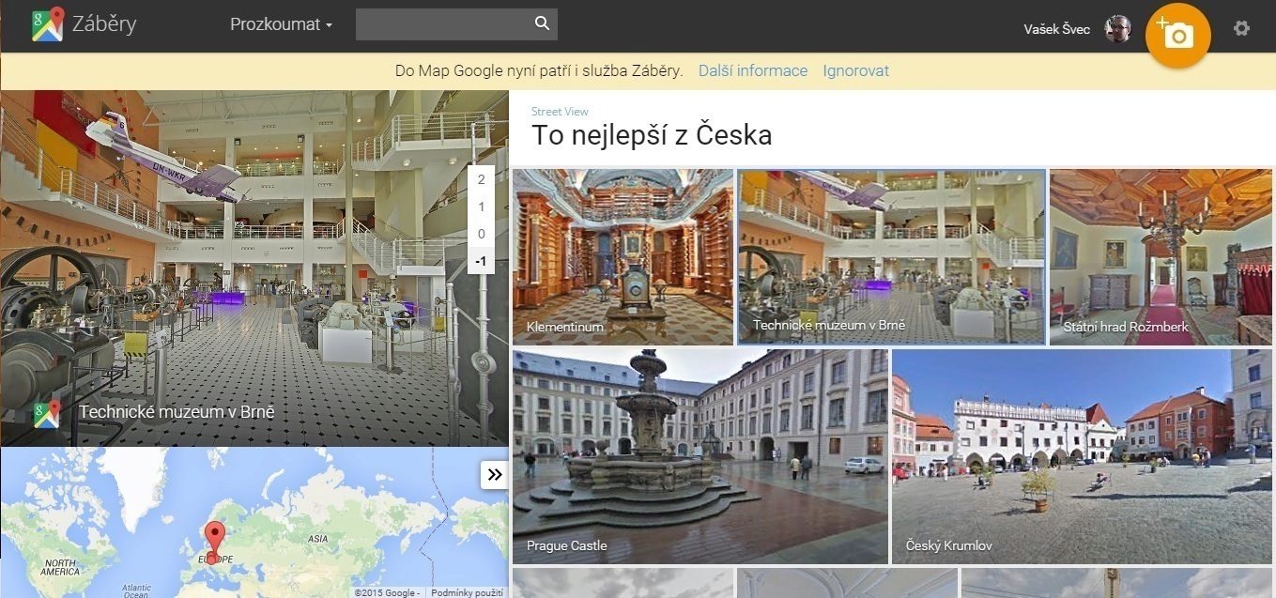Image resolution: width=1276 pixels, height=598 pixels.
Task: Select floor level 1
Action: pyautogui.click(x=481, y=207)
